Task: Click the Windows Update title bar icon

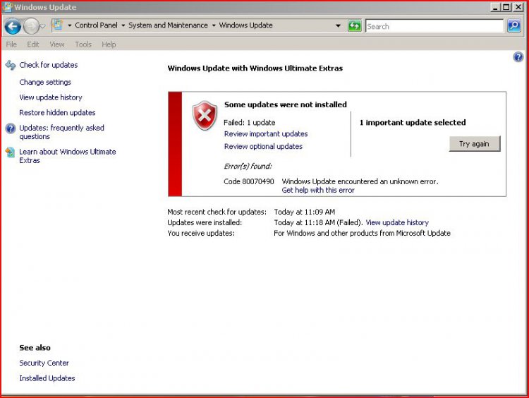Action: pos(8,7)
